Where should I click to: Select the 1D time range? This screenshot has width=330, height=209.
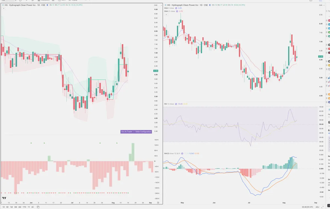4,207
